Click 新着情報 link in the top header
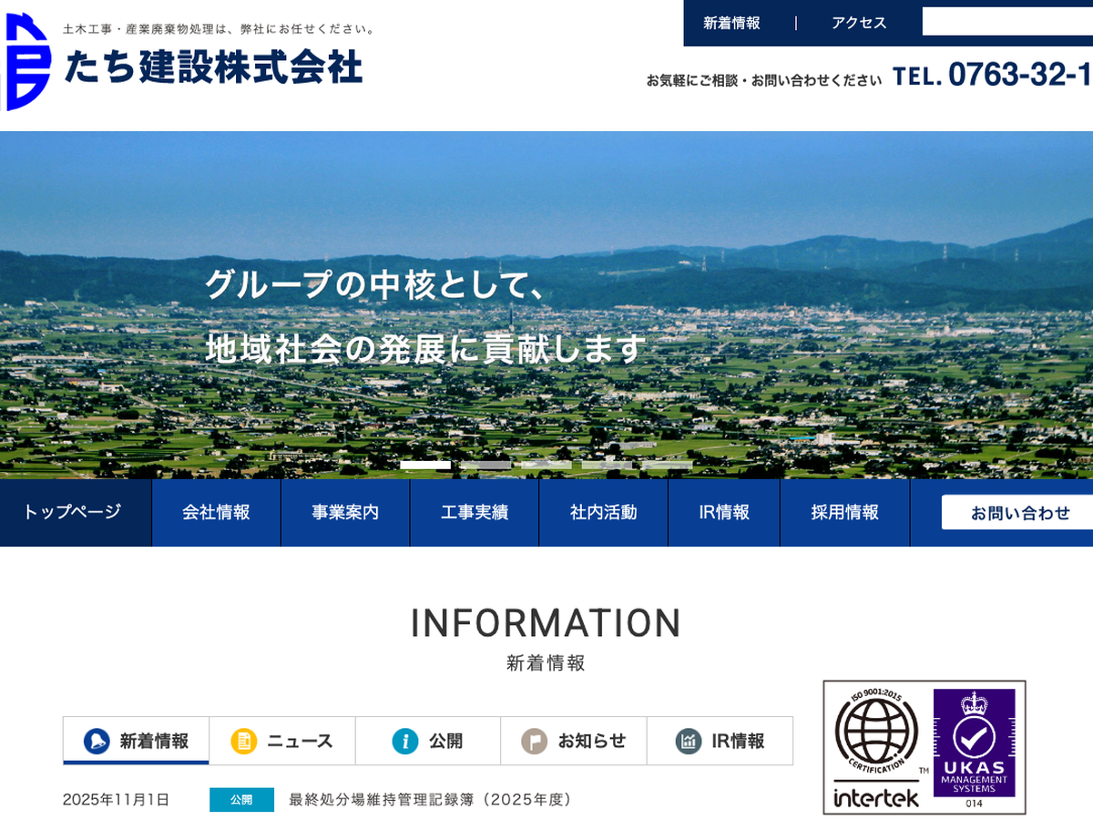 point(731,23)
